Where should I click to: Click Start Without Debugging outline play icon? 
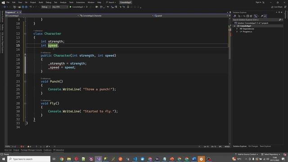pyautogui.click(x=87, y=7)
